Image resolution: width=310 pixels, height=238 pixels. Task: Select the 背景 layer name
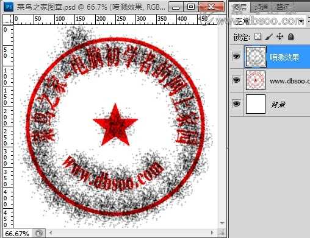click(x=278, y=105)
